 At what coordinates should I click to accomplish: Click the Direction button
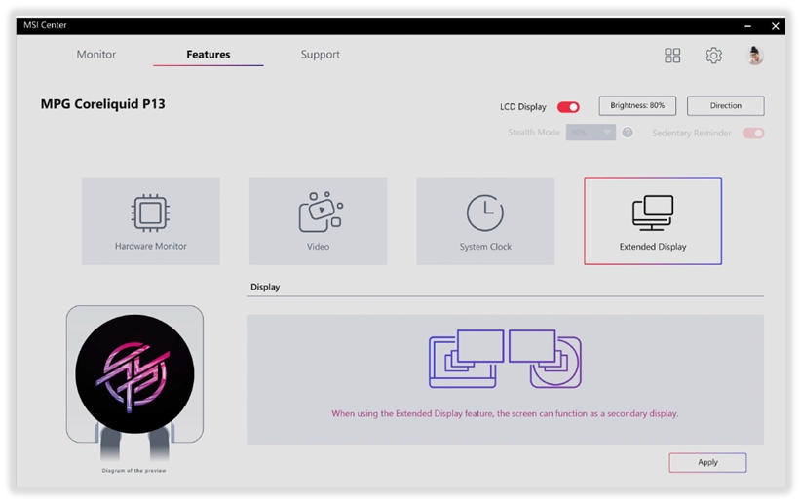coord(725,106)
